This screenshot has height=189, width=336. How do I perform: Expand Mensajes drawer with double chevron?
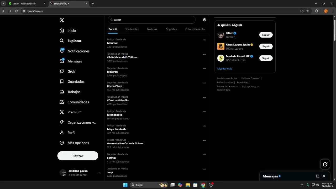click(x=324, y=176)
